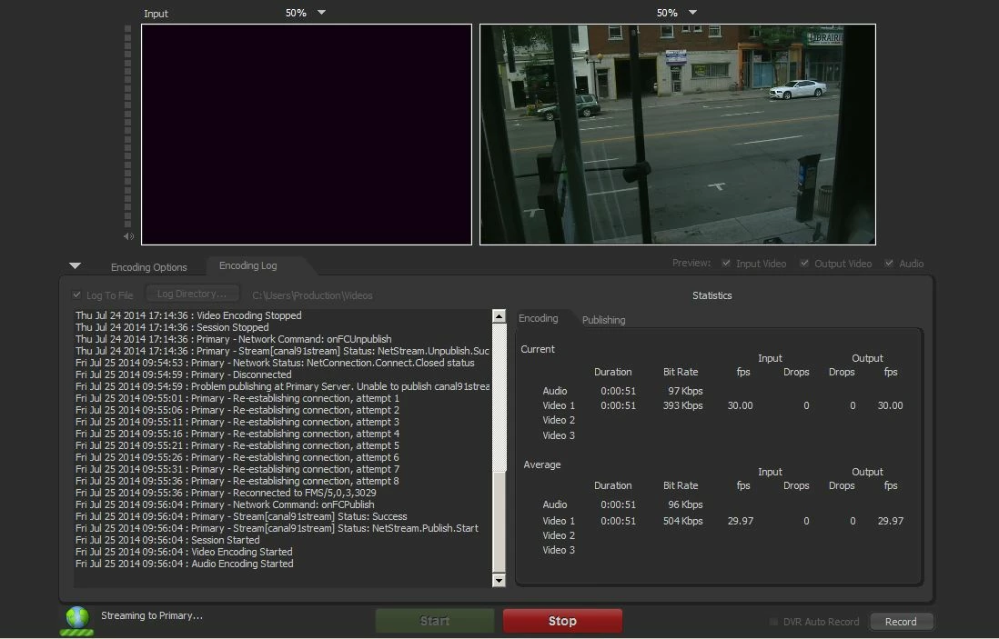Click the red Stop button
Screen dimensions: 999x639
[562, 621]
